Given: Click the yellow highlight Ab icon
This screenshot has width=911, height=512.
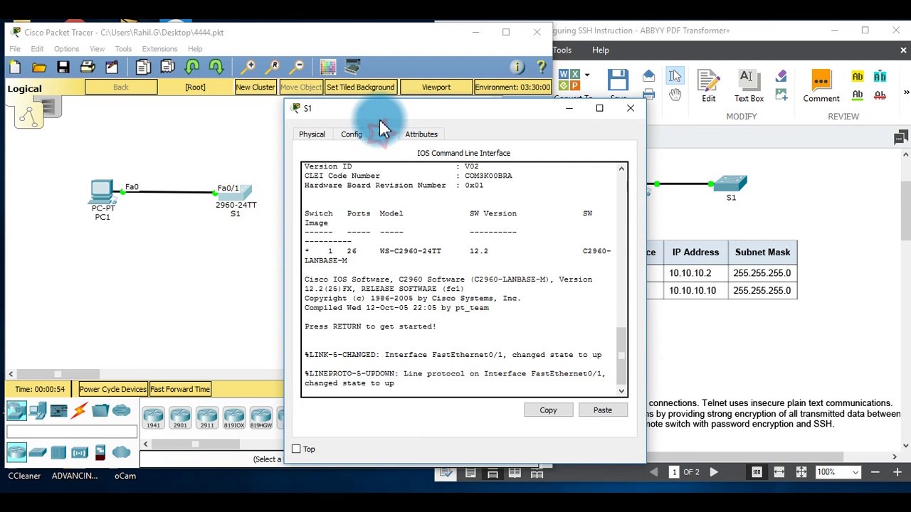Looking at the screenshot, I should [858, 77].
